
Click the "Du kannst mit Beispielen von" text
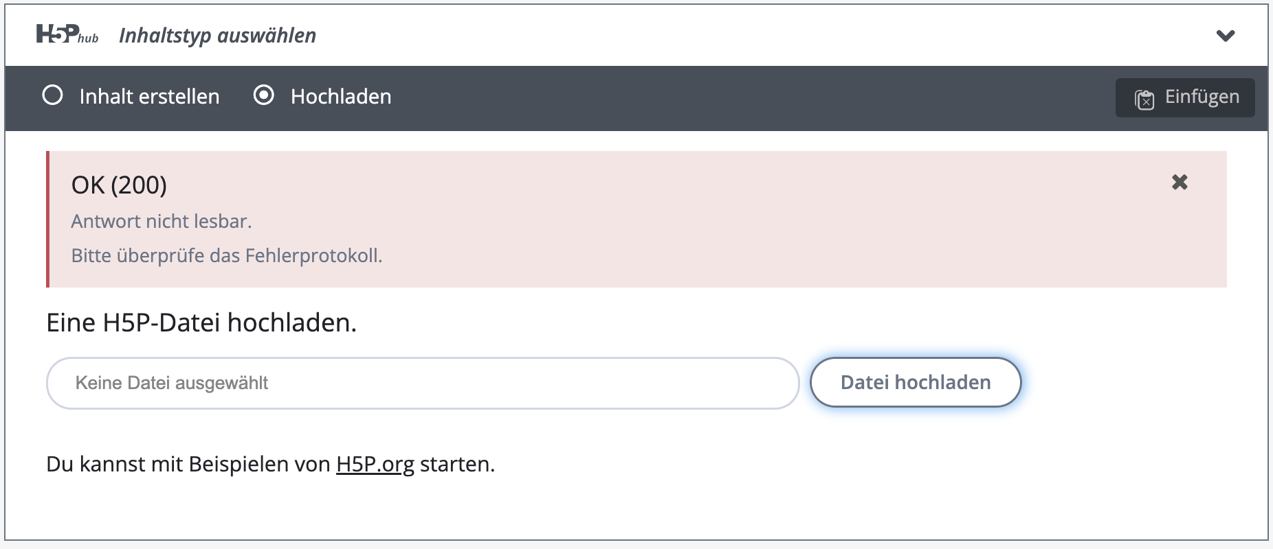[x=188, y=465]
